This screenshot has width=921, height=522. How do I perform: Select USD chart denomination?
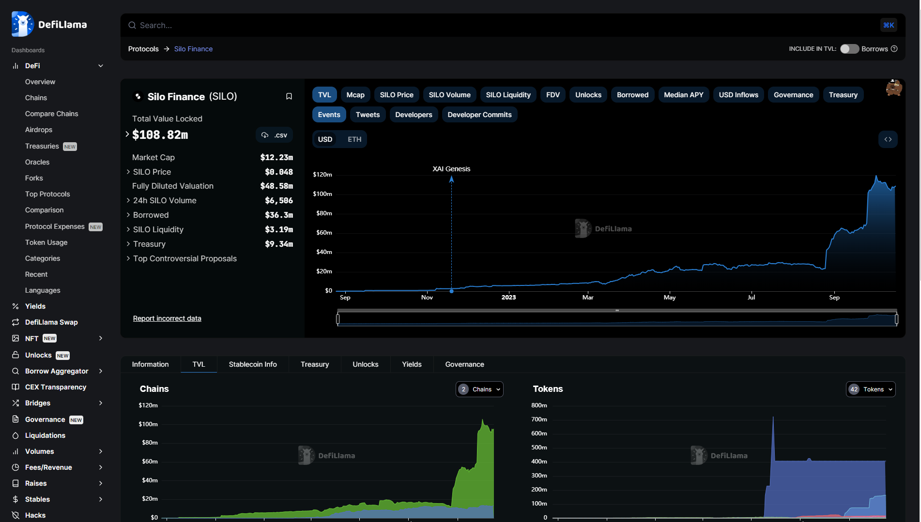[x=325, y=139]
